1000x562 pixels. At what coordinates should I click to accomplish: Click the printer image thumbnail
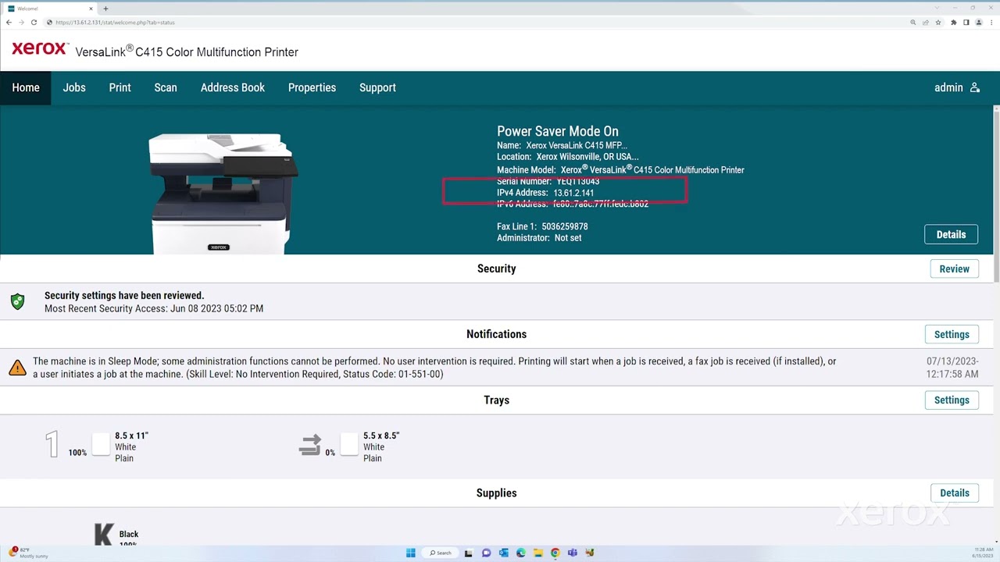point(224,193)
